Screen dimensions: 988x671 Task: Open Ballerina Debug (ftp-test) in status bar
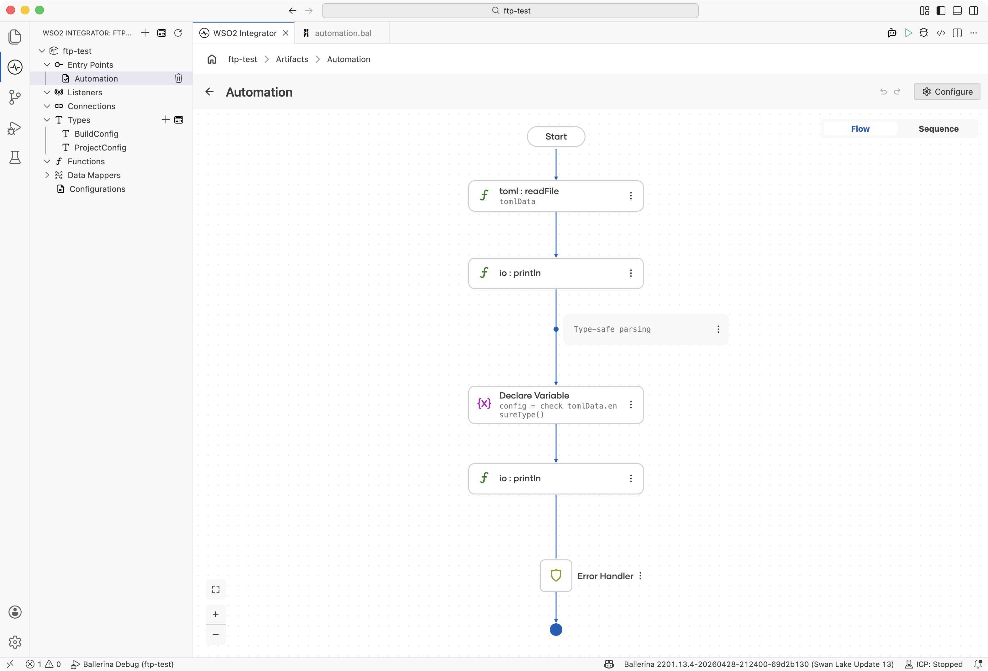pos(123,664)
